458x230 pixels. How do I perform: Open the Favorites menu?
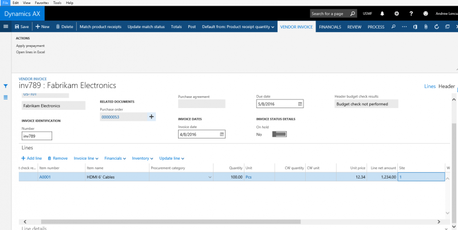coord(42,3)
